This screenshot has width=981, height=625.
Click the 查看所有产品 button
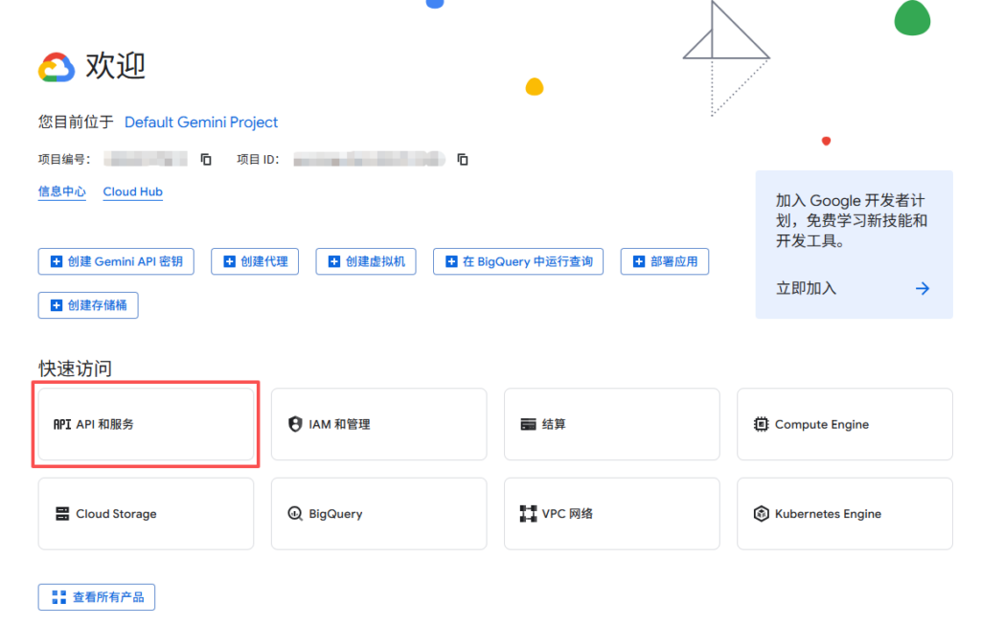97,597
